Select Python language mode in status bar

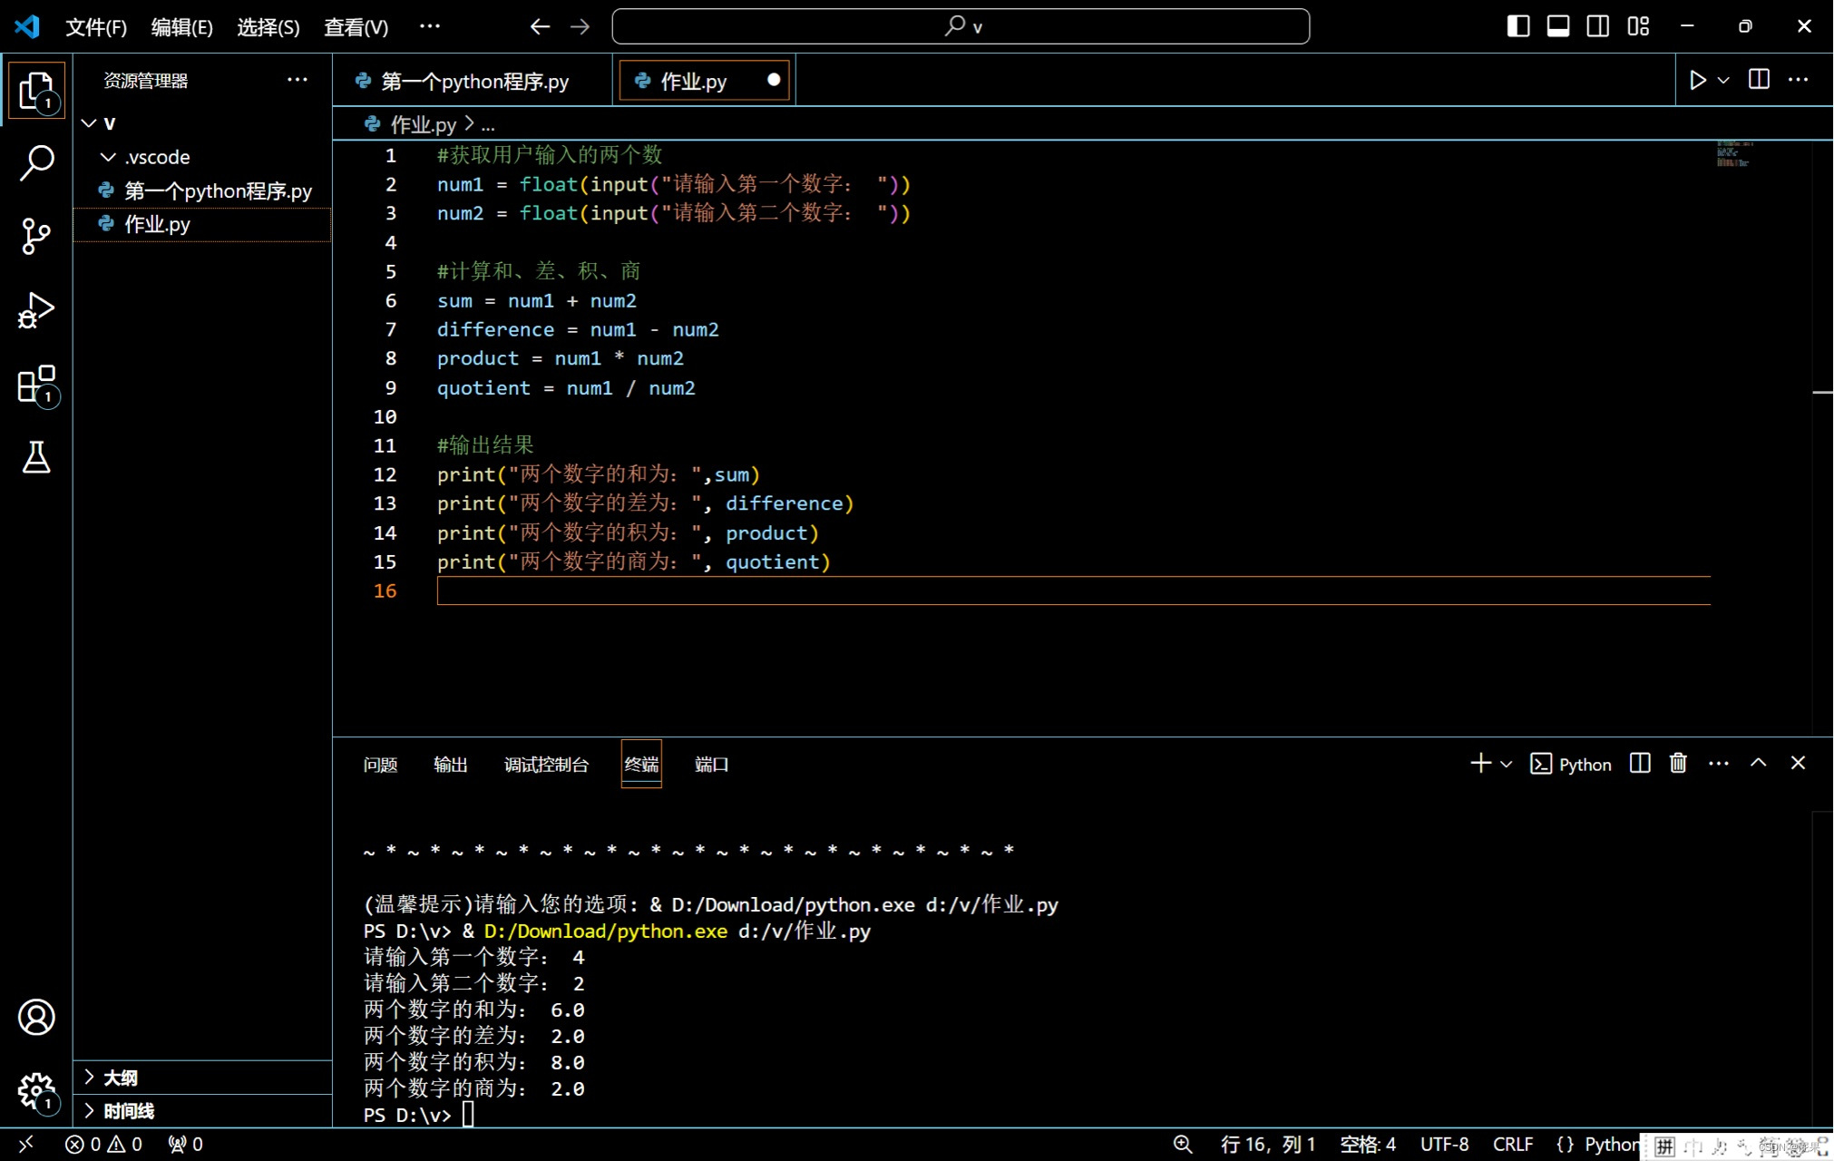1611,1145
